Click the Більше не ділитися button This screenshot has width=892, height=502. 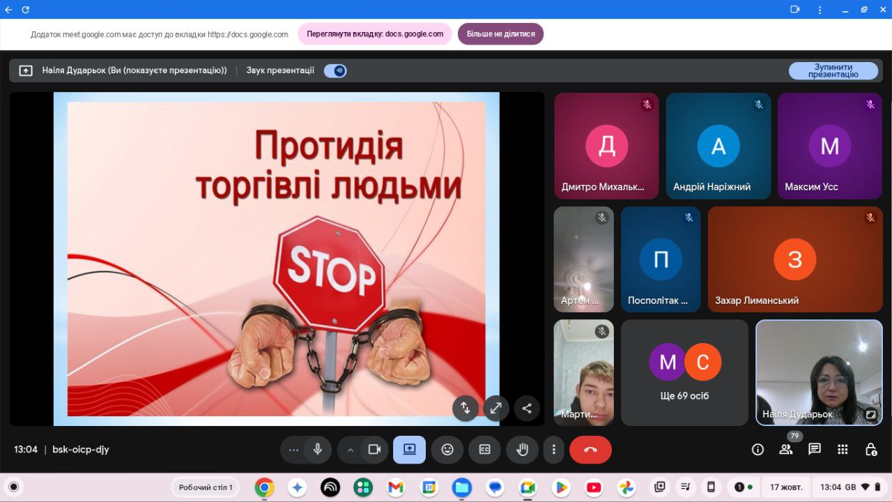point(500,34)
